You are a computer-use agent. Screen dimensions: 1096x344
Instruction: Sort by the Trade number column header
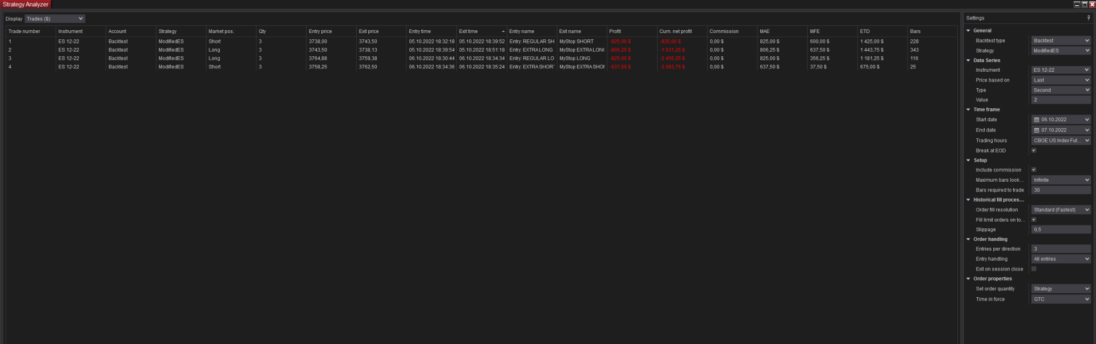pos(30,31)
